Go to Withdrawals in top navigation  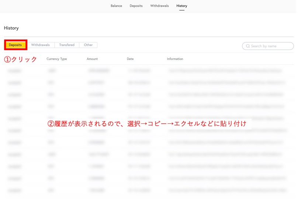[159, 6]
